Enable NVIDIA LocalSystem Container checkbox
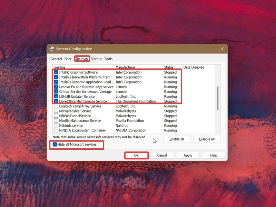This screenshot has height=207, width=276. click(x=56, y=130)
